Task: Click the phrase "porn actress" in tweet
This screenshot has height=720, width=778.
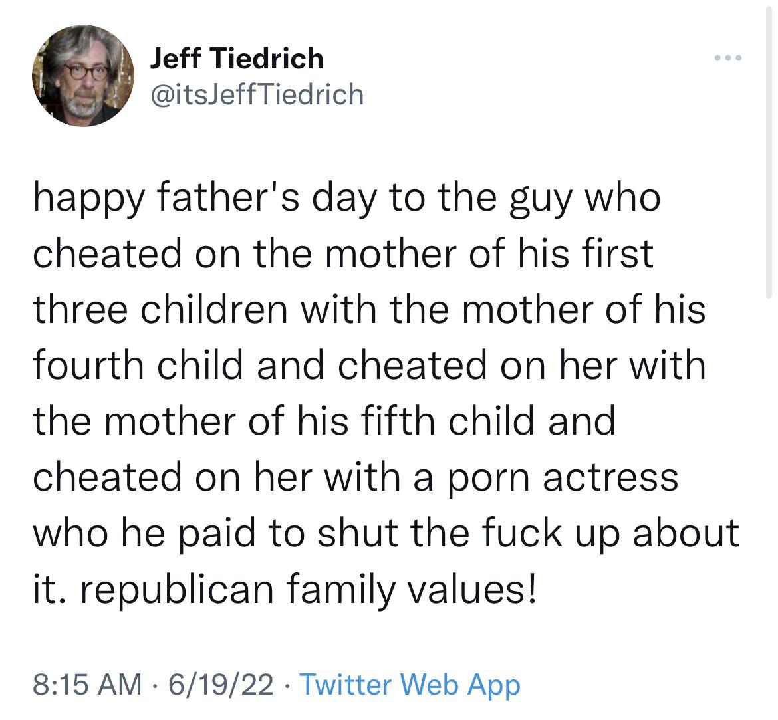Action: click(x=563, y=478)
